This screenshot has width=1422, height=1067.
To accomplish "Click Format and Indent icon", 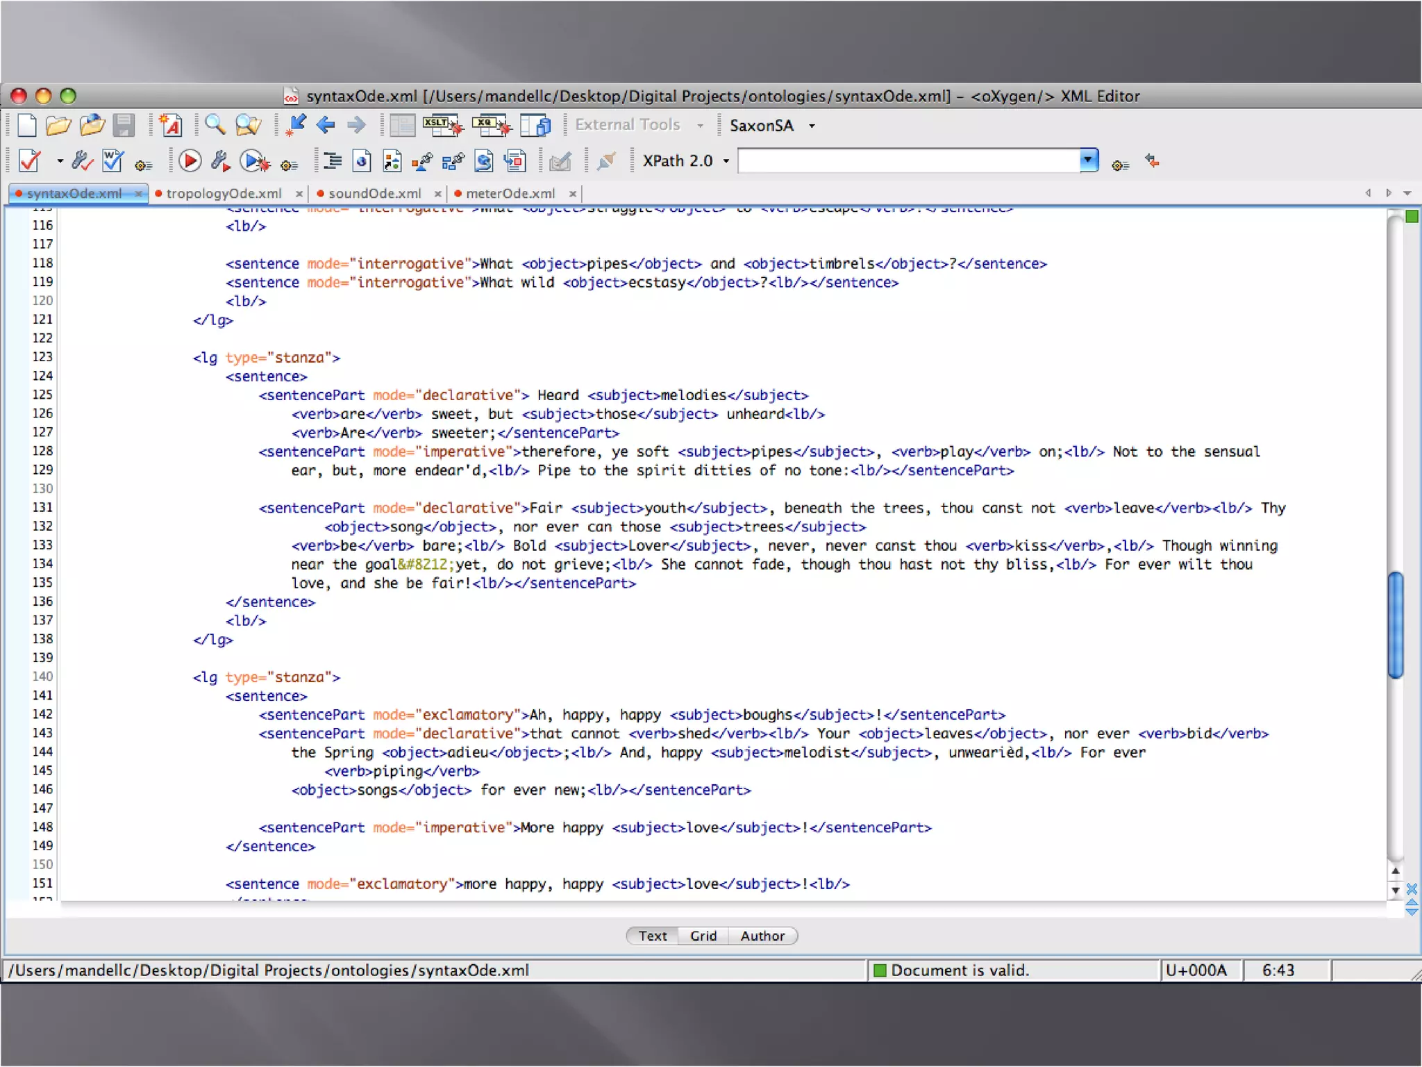I will (x=333, y=161).
